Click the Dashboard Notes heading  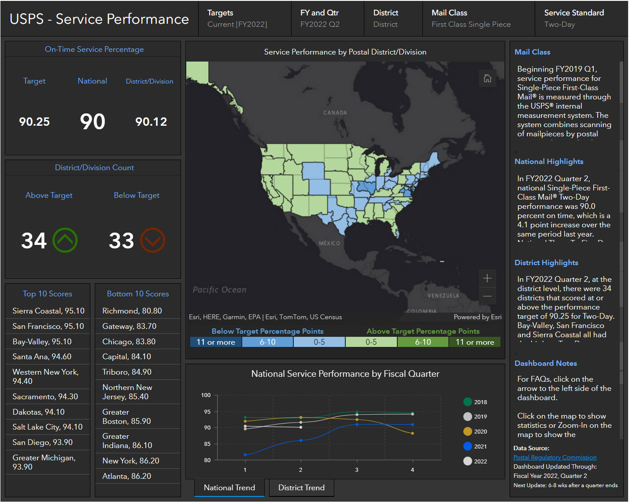pyautogui.click(x=546, y=363)
